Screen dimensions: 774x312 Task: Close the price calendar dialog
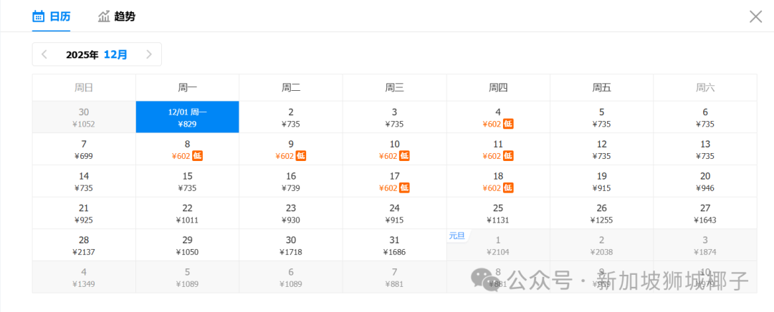pyautogui.click(x=755, y=16)
